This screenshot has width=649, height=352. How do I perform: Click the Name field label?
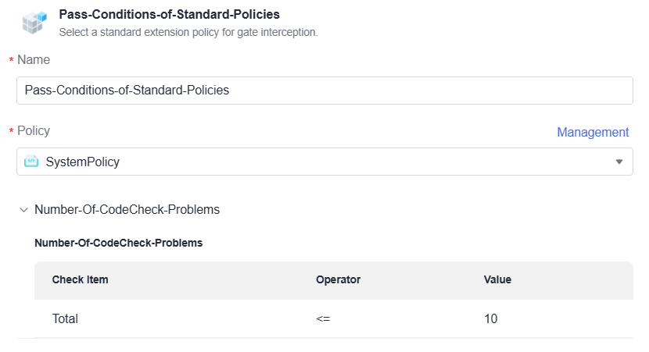[x=34, y=60]
